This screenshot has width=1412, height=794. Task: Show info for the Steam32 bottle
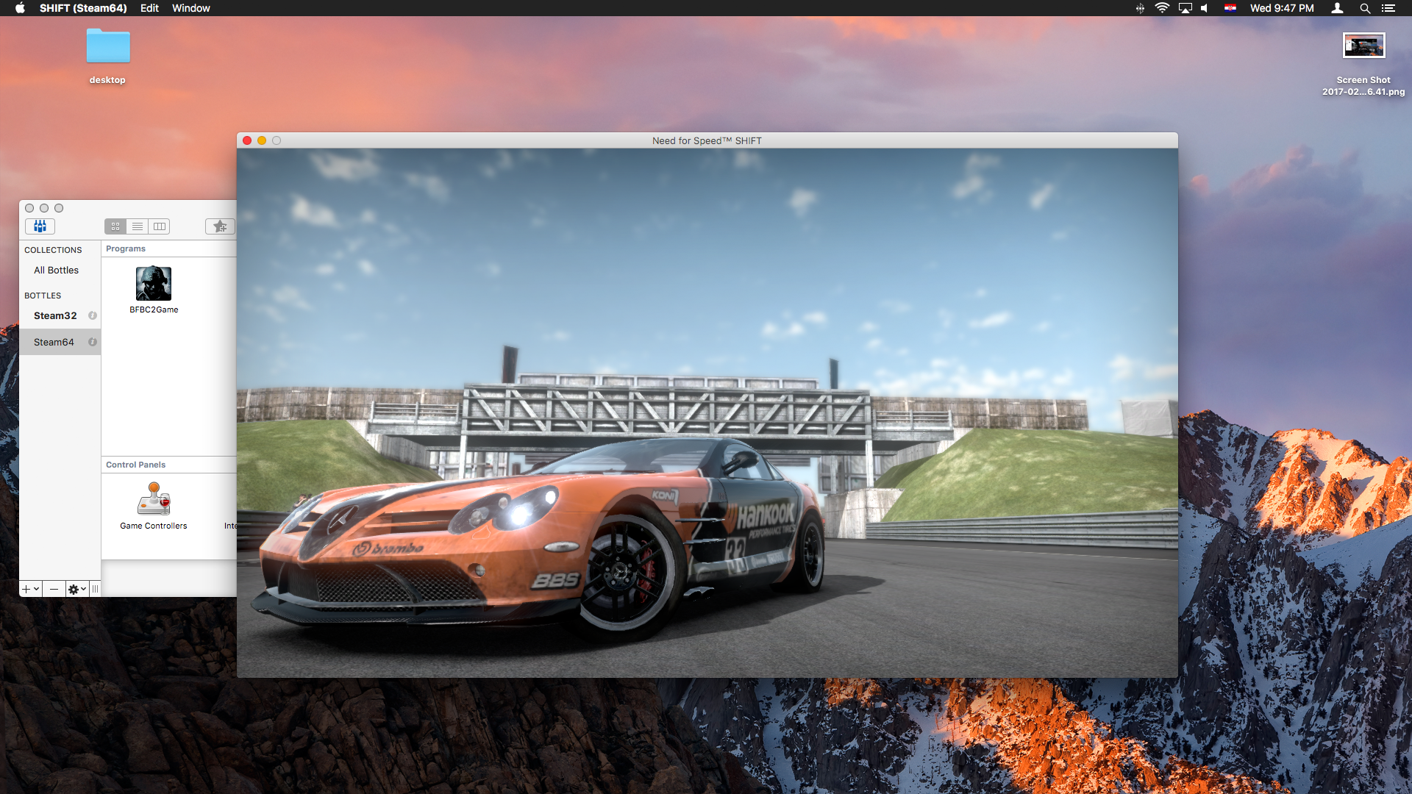pyautogui.click(x=93, y=315)
